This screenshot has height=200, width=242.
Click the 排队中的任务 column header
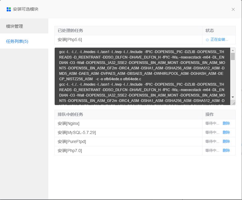point(68,115)
